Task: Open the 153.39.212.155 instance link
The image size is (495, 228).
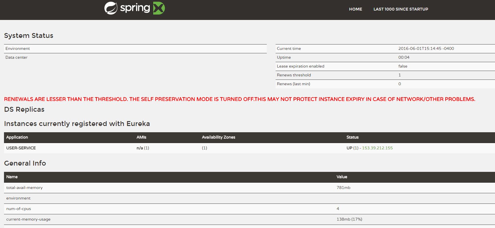Action: tap(377, 148)
